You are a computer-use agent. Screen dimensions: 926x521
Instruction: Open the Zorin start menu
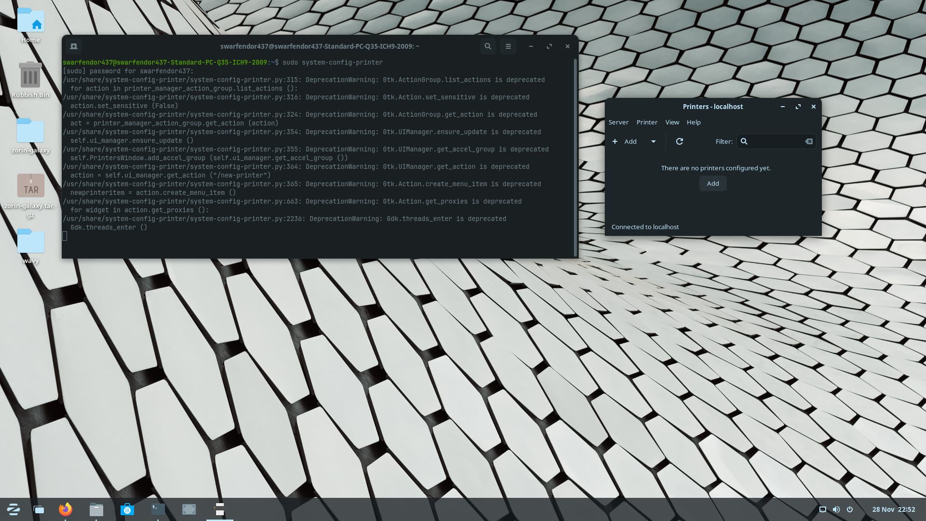(x=14, y=509)
